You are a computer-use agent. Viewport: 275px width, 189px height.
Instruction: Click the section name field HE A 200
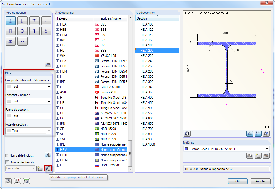(x=227, y=169)
